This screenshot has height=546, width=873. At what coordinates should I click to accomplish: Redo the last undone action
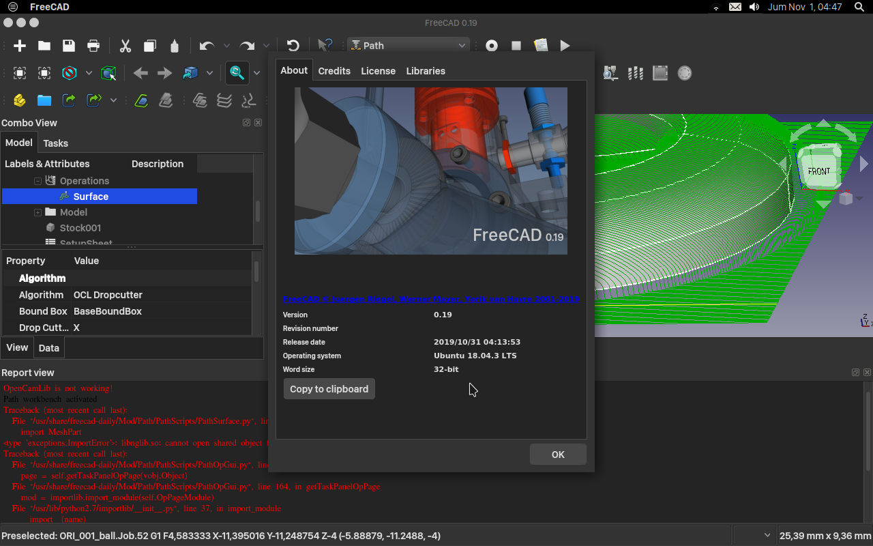(x=247, y=46)
